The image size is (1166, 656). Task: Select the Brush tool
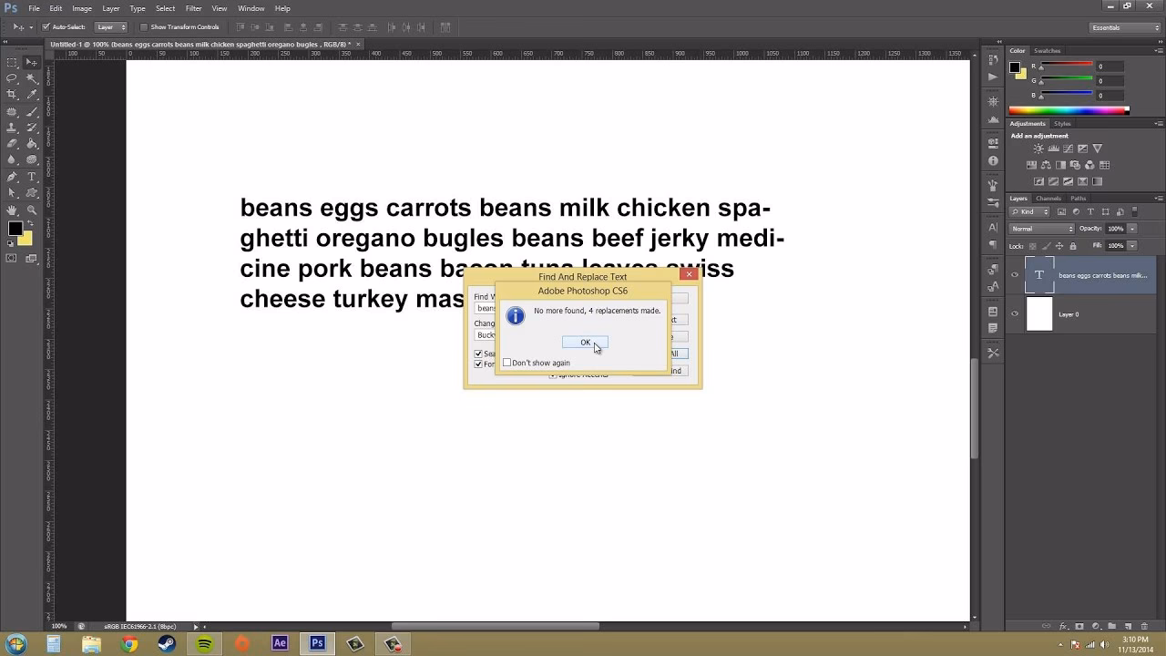[32, 111]
